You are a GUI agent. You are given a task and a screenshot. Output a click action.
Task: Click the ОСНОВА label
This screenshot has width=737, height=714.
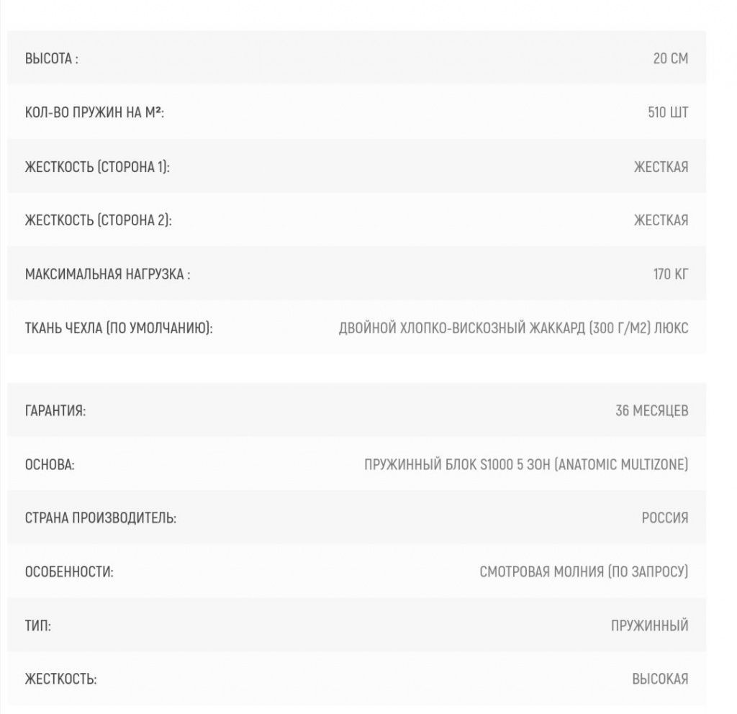50,464
